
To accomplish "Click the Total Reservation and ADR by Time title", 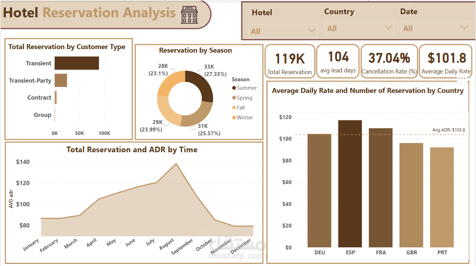I will tap(132, 150).
